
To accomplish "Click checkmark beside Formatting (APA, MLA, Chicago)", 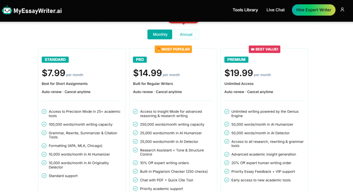I will coord(44,146).
